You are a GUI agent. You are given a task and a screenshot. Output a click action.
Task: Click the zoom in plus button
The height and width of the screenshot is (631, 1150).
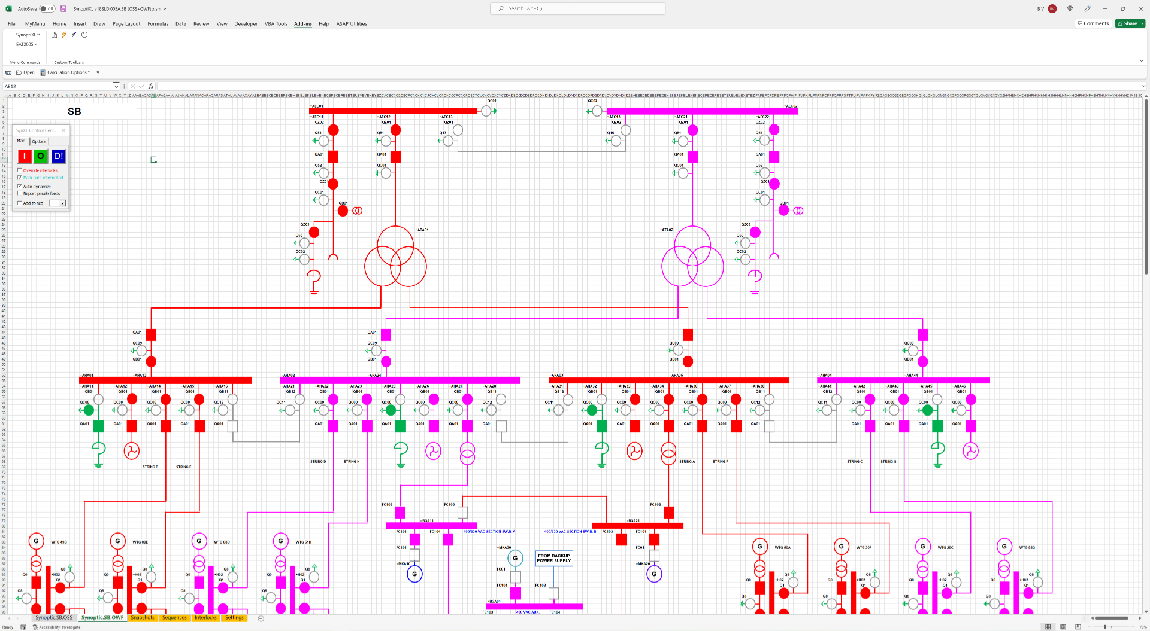pyautogui.click(x=1133, y=627)
